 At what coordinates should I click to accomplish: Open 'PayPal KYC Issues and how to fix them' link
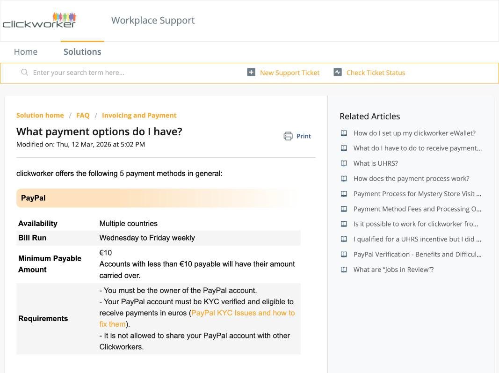pyautogui.click(x=243, y=313)
